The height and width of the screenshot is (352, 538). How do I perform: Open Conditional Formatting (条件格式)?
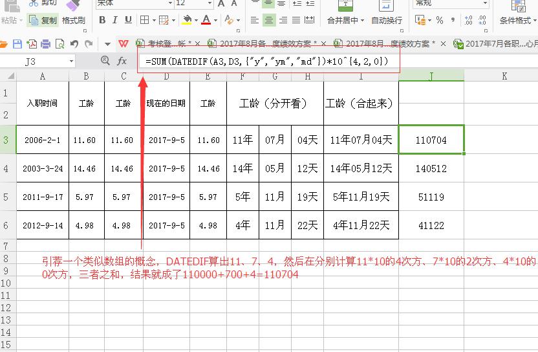[x=518, y=20]
